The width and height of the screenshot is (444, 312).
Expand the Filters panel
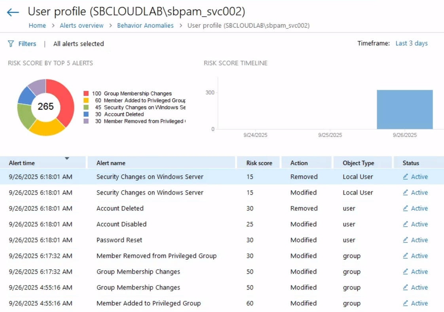coord(27,43)
